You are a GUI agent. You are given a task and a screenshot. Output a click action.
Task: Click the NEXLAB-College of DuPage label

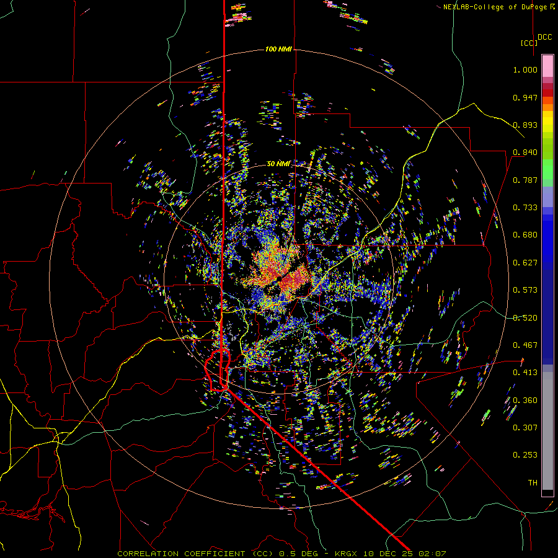pos(495,7)
